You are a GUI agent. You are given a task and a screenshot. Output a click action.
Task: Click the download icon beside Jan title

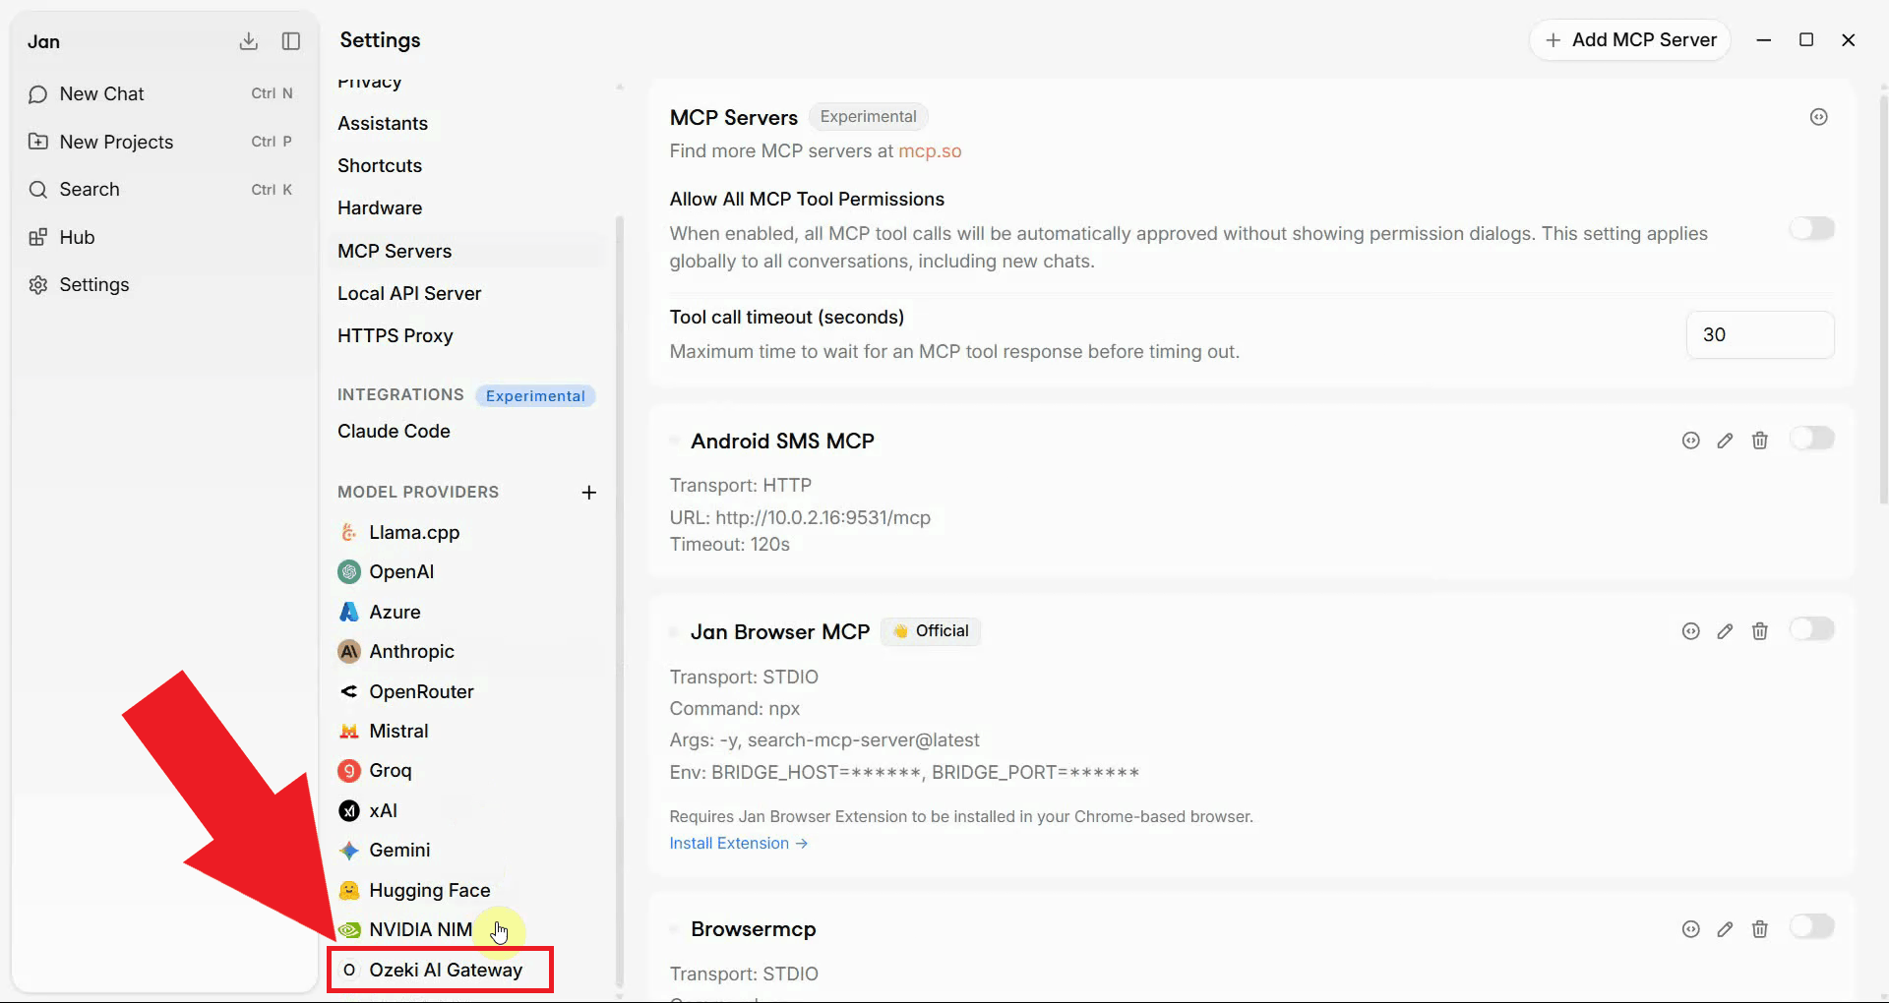[249, 41]
